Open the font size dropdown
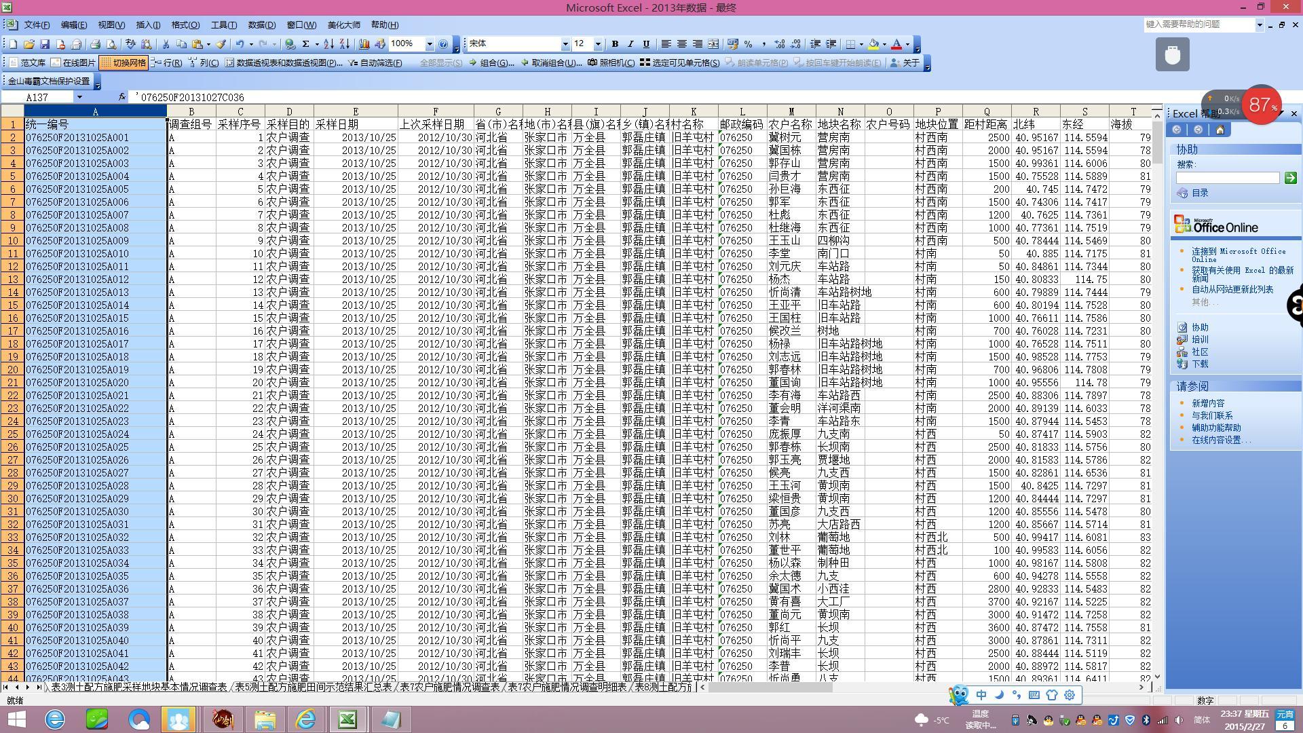 [x=598, y=44]
